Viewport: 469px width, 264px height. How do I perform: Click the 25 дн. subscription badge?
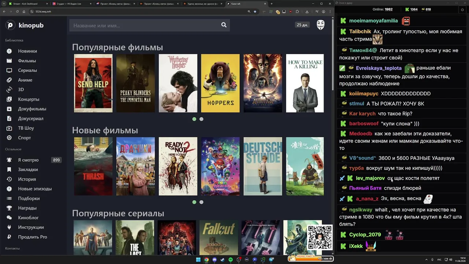(302, 25)
